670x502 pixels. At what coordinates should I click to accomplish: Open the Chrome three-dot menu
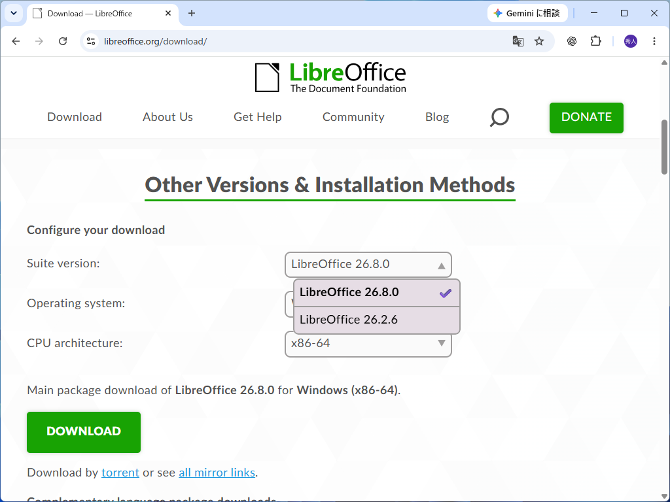pos(654,41)
